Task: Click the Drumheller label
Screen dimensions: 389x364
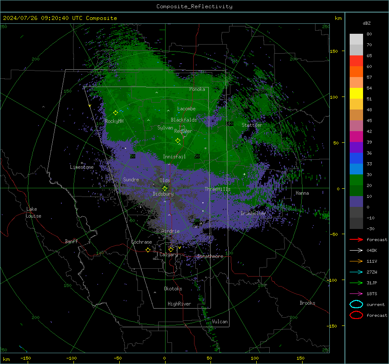Action: pyautogui.click(x=253, y=213)
